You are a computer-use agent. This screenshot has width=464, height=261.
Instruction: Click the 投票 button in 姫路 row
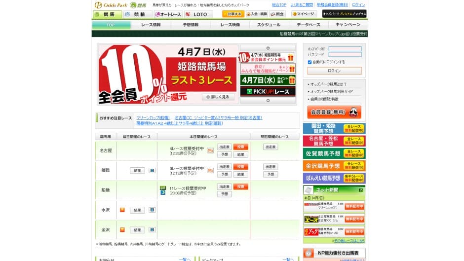pos(240,167)
